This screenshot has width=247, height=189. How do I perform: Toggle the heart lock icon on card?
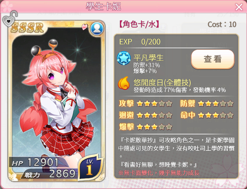click(9, 18)
